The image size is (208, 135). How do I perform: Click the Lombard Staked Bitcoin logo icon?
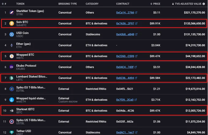click(x=12, y=78)
